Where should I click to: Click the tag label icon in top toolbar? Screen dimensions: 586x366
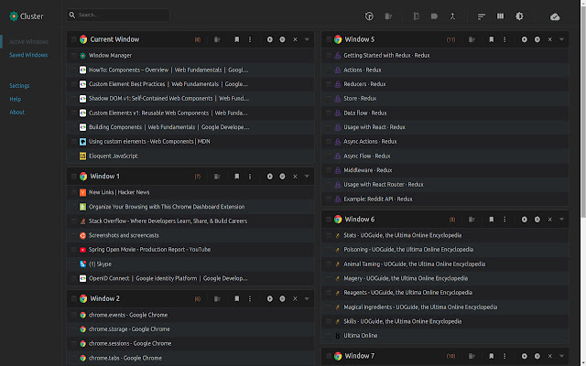pyautogui.click(x=435, y=16)
